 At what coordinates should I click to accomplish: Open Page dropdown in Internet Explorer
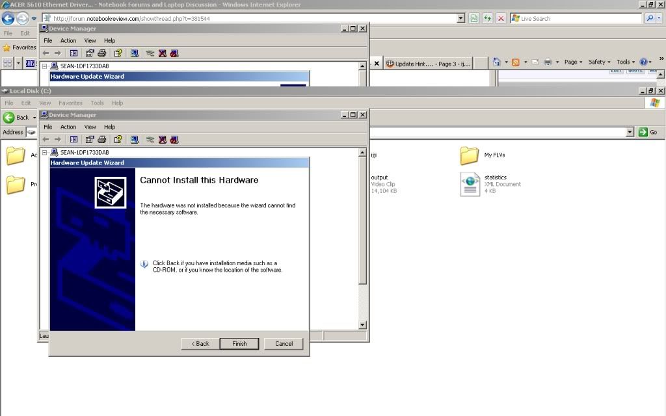click(x=573, y=62)
